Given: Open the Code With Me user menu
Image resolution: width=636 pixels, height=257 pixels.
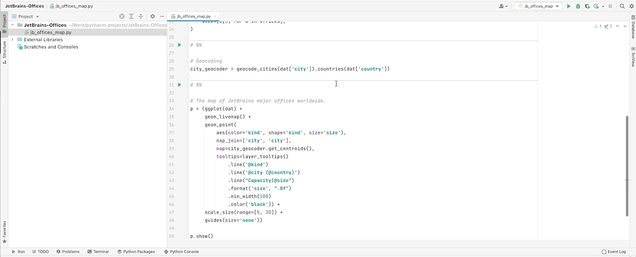Looking at the screenshot, I should [x=504, y=6].
